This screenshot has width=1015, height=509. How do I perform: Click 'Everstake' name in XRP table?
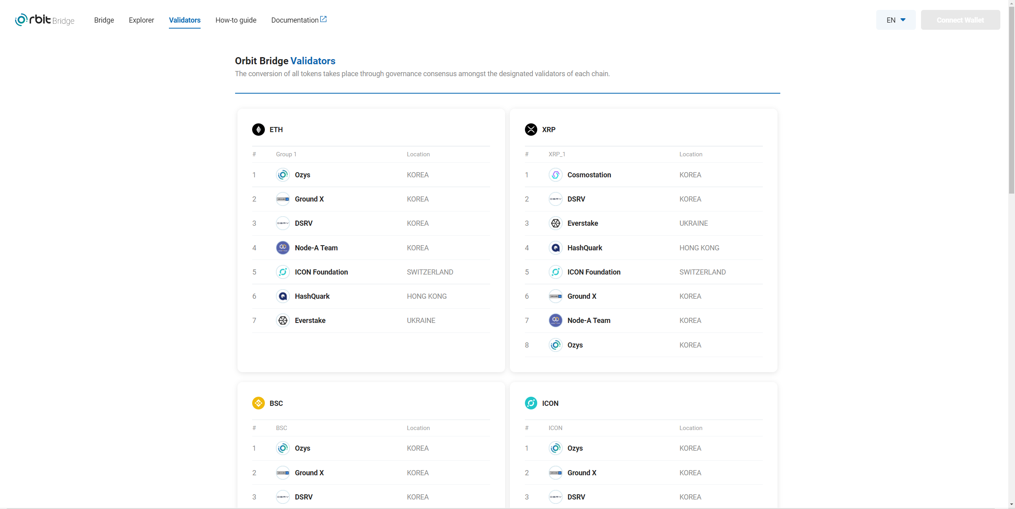(x=582, y=223)
